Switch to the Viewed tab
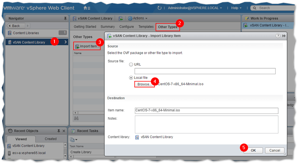298x164 pixels. pyautogui.click(x=21, y=139)
